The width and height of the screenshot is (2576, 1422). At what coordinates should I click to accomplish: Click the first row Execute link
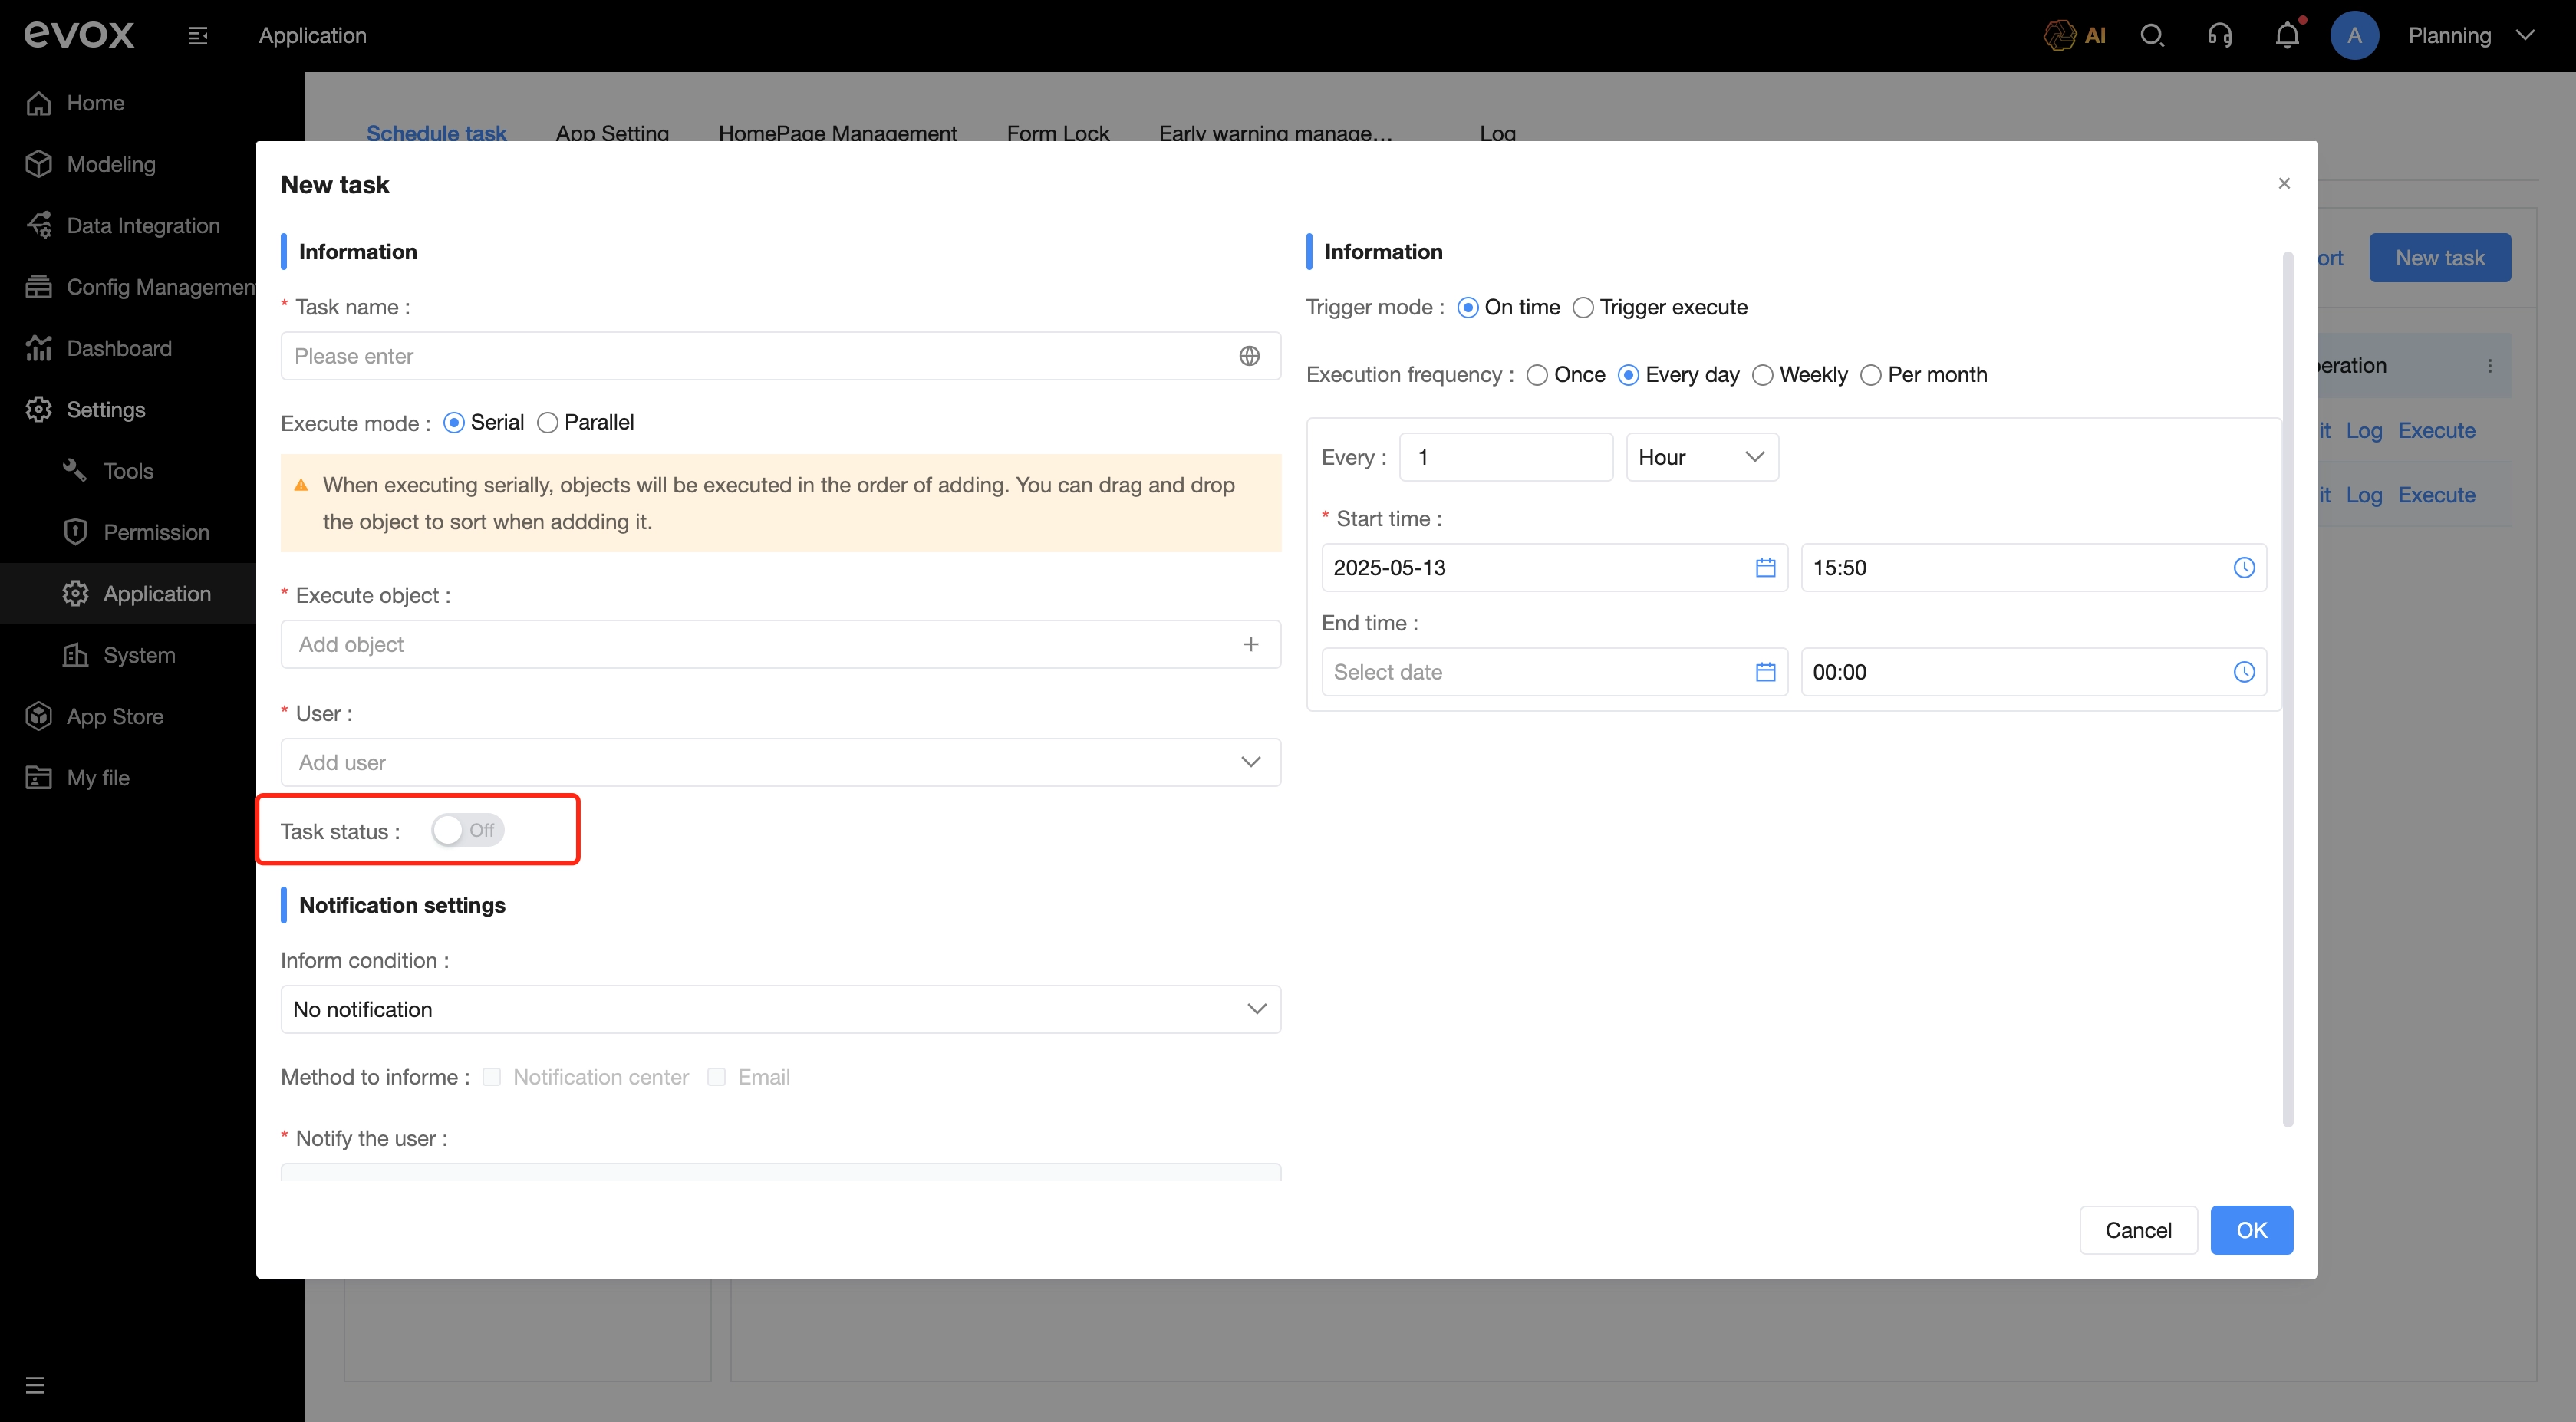tap(2436, 431)
